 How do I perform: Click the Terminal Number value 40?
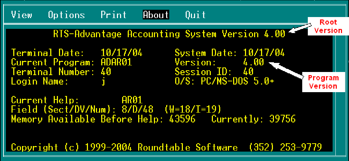(106, 72)
